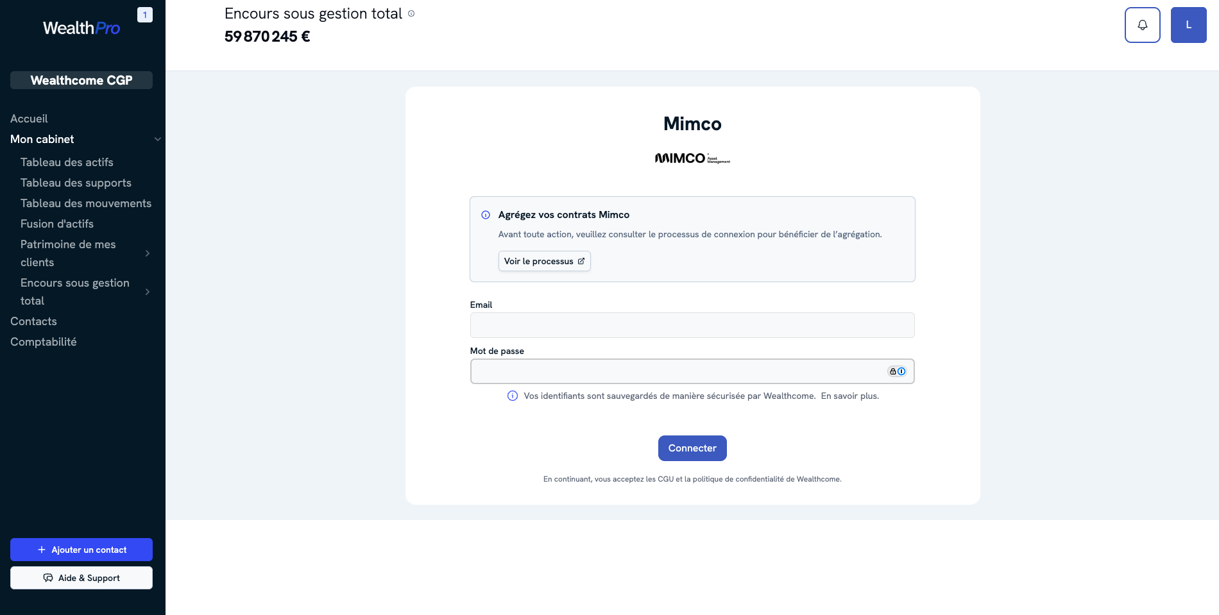
Task: Focus the Email input field
Action: (692, 325)
